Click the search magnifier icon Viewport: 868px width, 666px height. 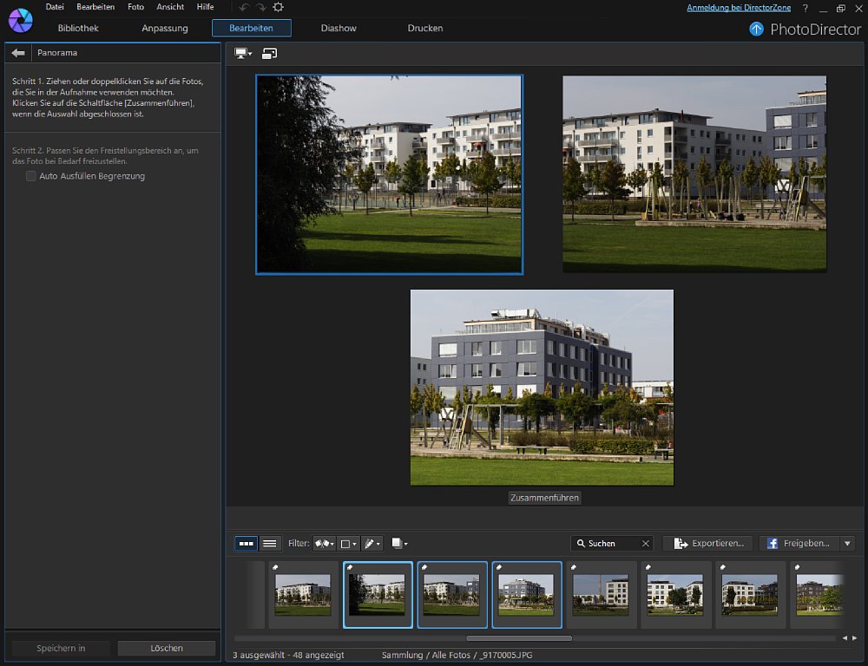581,543
